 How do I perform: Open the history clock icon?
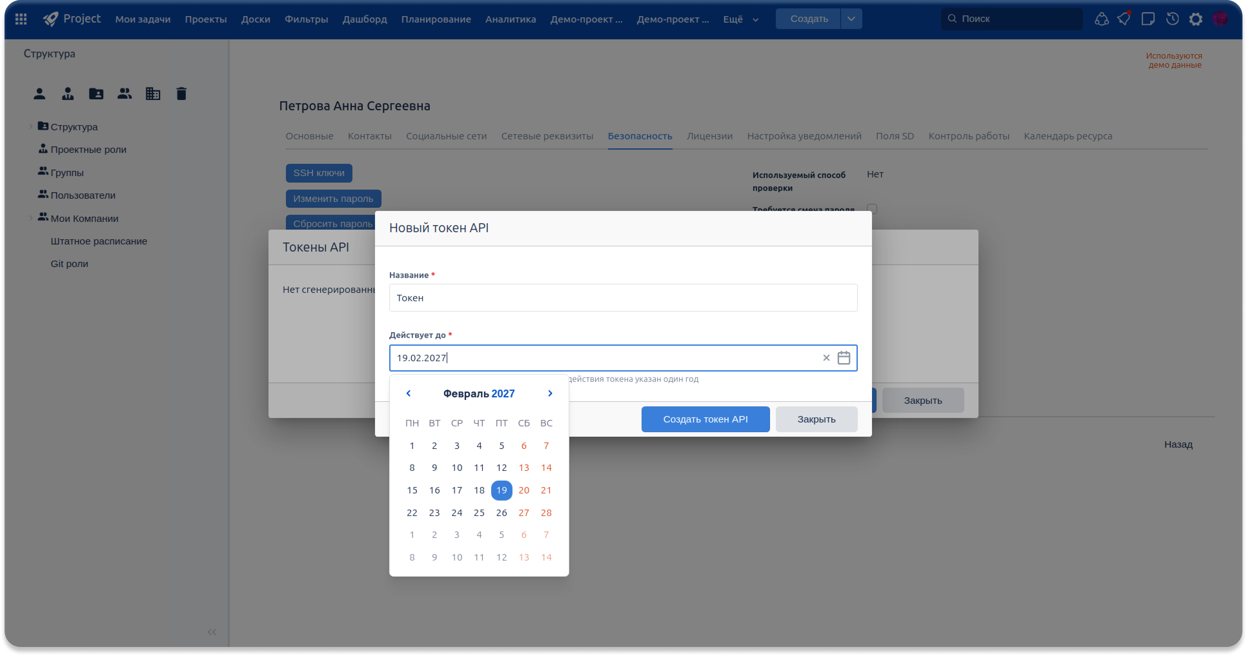click(1172, 19)
